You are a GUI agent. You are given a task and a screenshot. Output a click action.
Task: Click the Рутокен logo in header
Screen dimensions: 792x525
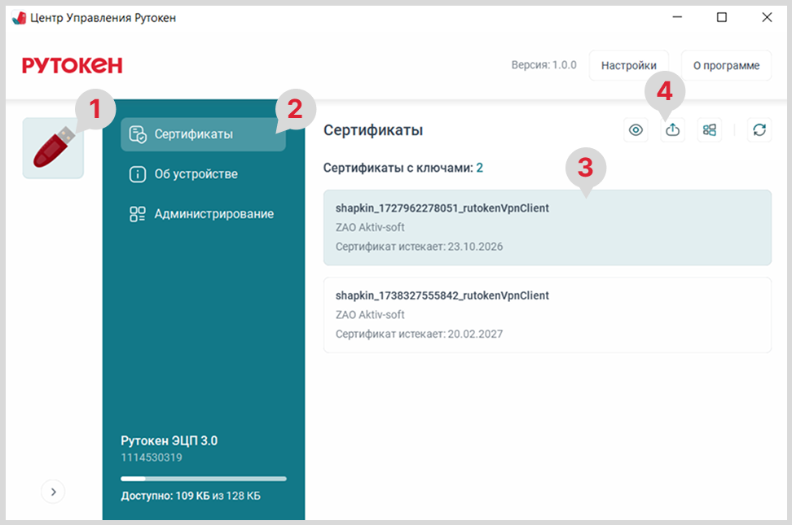tap(72, 66)
